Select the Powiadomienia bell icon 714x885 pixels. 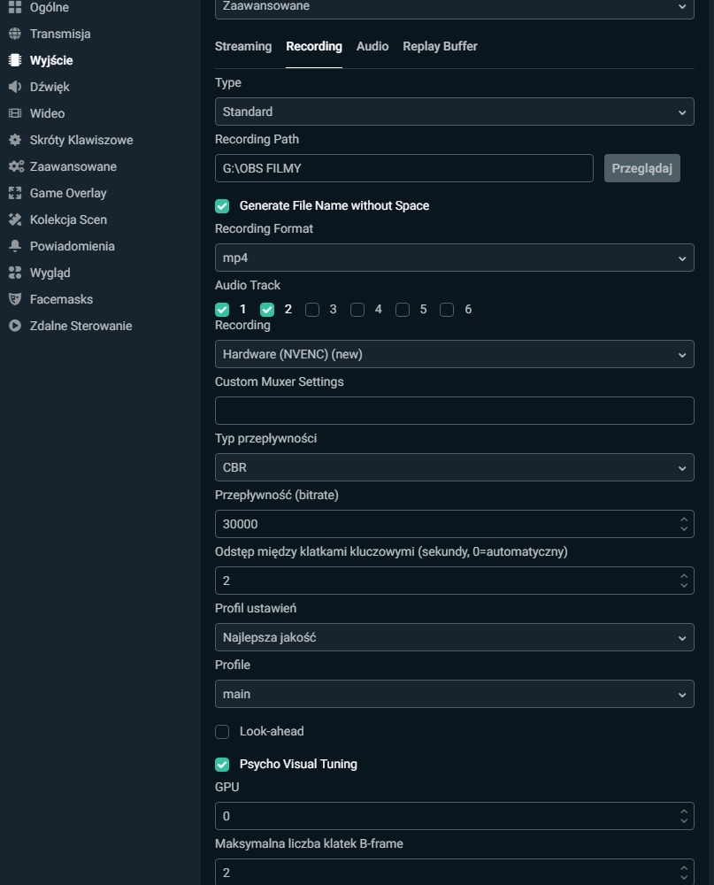tap(15, 245)
